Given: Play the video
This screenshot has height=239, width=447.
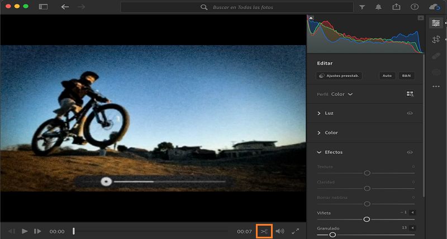Looking at the screenshot, I should 25,231.
